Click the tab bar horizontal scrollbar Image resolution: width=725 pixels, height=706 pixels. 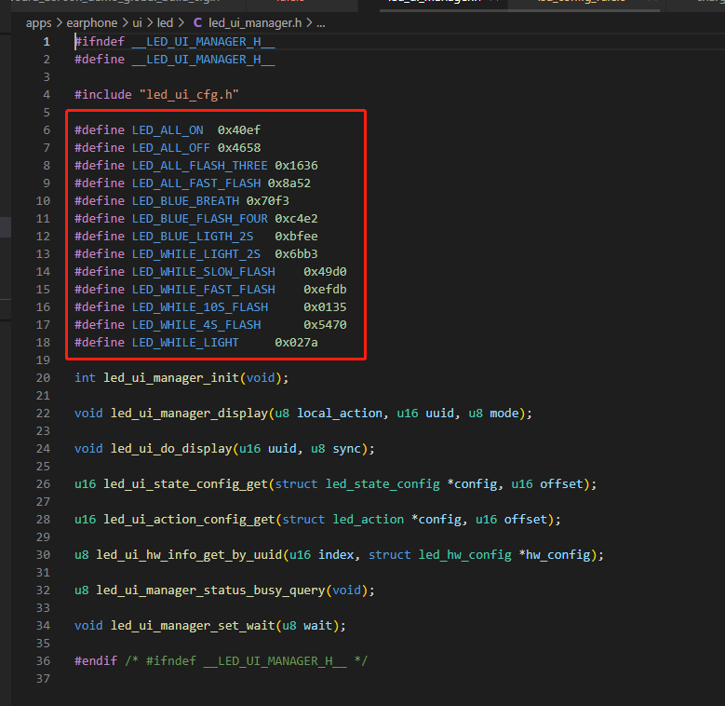click(x=519, y=10)
